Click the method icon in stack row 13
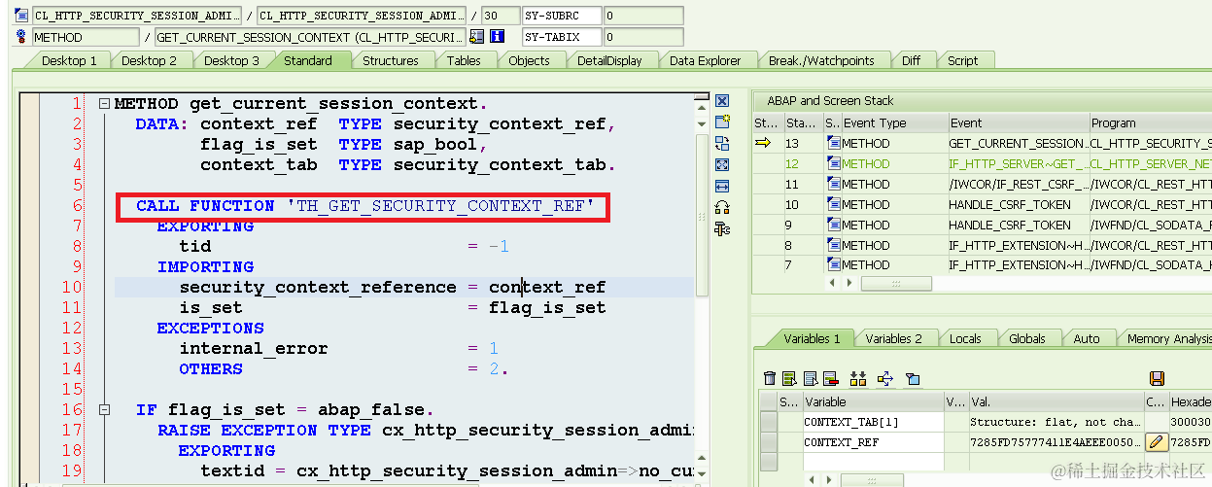 coord(834,144)
